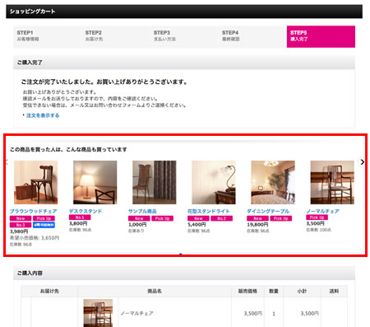Select the STEP1 お客様情報 step tab
Viewport: 370px width, 327px height.
47,36
